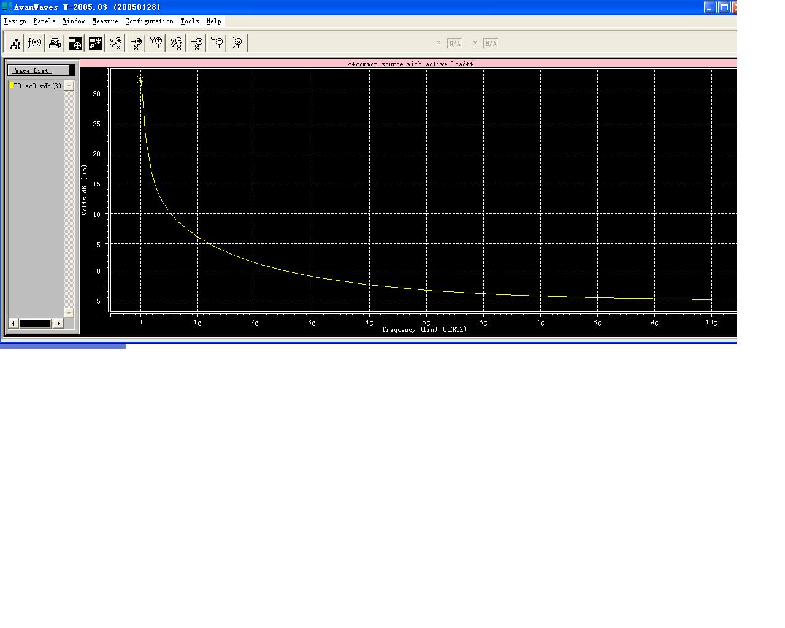Image resolution: width=785 pixels, height=628 pixels.
Task: Click the Y-axis zoom-out icon
Action: click(217, 43)
